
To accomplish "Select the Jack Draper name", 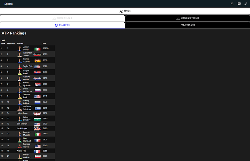I will pyautogui.click(x=22, y=129).
